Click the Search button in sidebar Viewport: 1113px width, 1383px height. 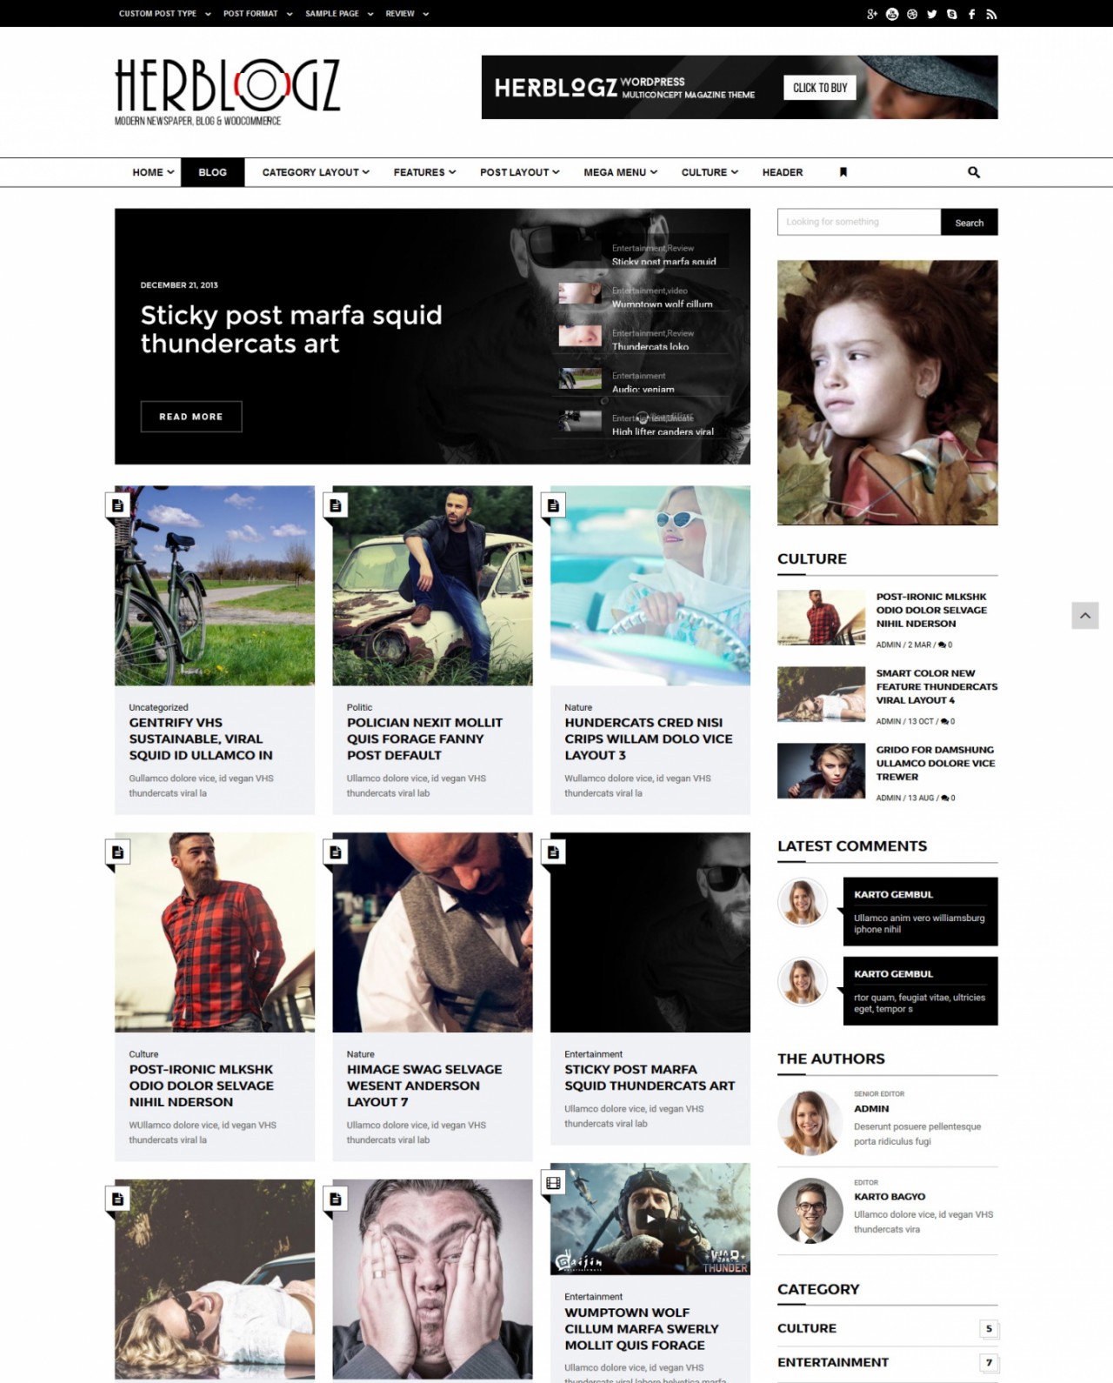click(x=969, y=223)
